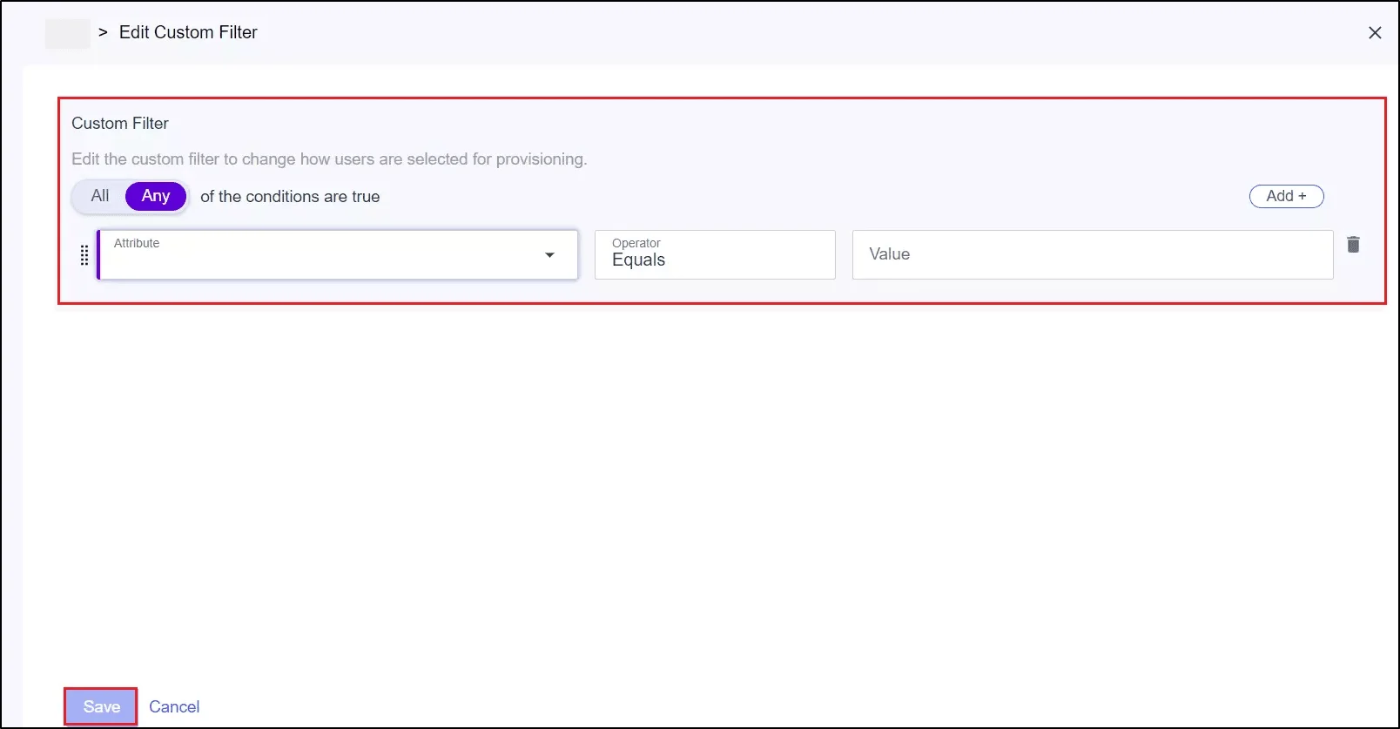Click the breadcrumb item before Edit Custom Filter
1400x729 pixels.
tap(67, 33)
